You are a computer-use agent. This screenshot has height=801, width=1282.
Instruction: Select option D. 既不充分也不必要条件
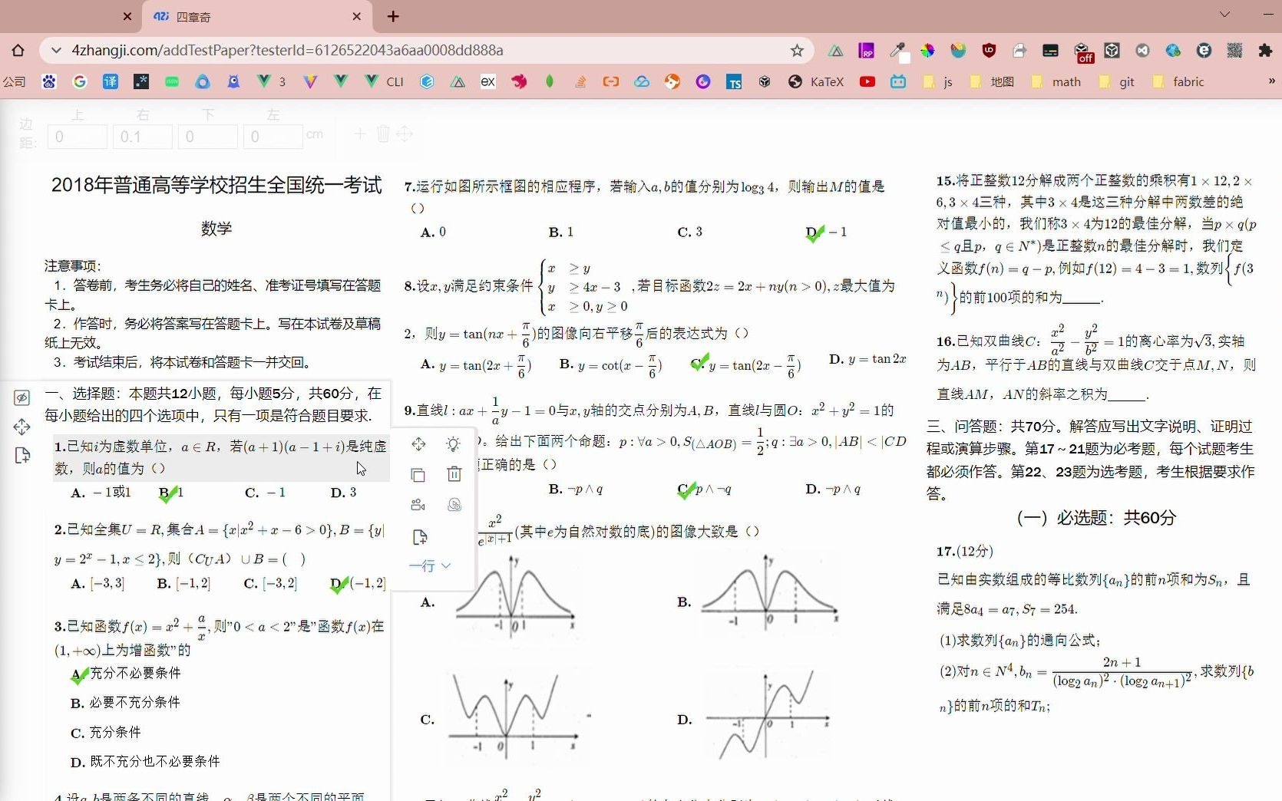pos(145,762)
